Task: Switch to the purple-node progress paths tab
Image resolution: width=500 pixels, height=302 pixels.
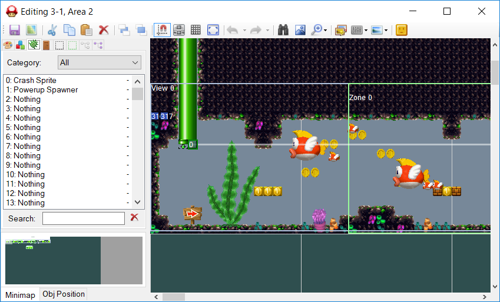Action: coord(98,45)
